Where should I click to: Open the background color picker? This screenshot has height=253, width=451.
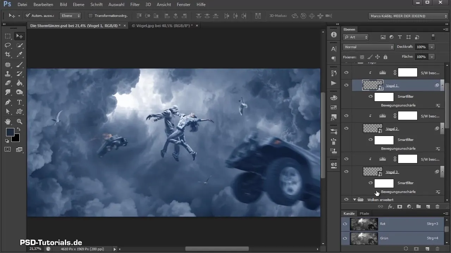16,138
